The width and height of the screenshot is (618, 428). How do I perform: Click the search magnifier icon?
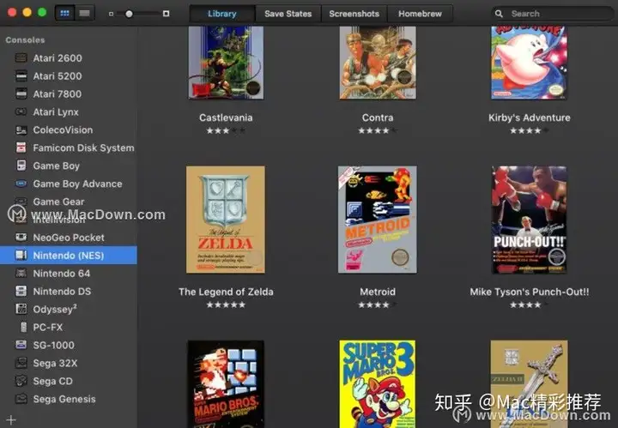pos(499,14)
